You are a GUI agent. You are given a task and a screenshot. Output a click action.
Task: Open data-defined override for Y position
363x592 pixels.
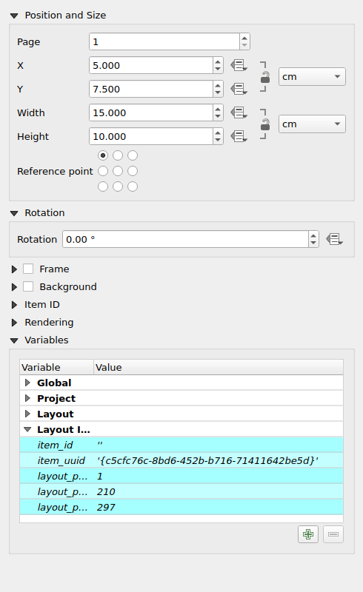point(239,89)
